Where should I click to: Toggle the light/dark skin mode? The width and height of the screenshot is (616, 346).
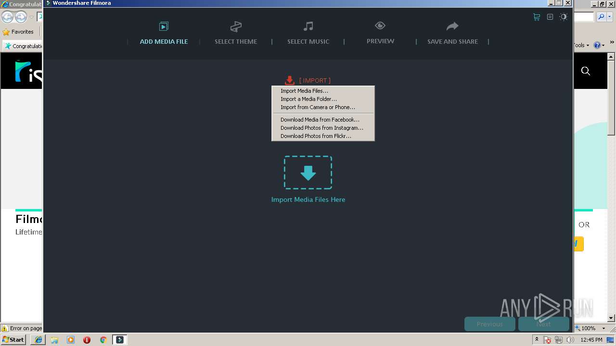pyautogui.click(x=564, y=17)
